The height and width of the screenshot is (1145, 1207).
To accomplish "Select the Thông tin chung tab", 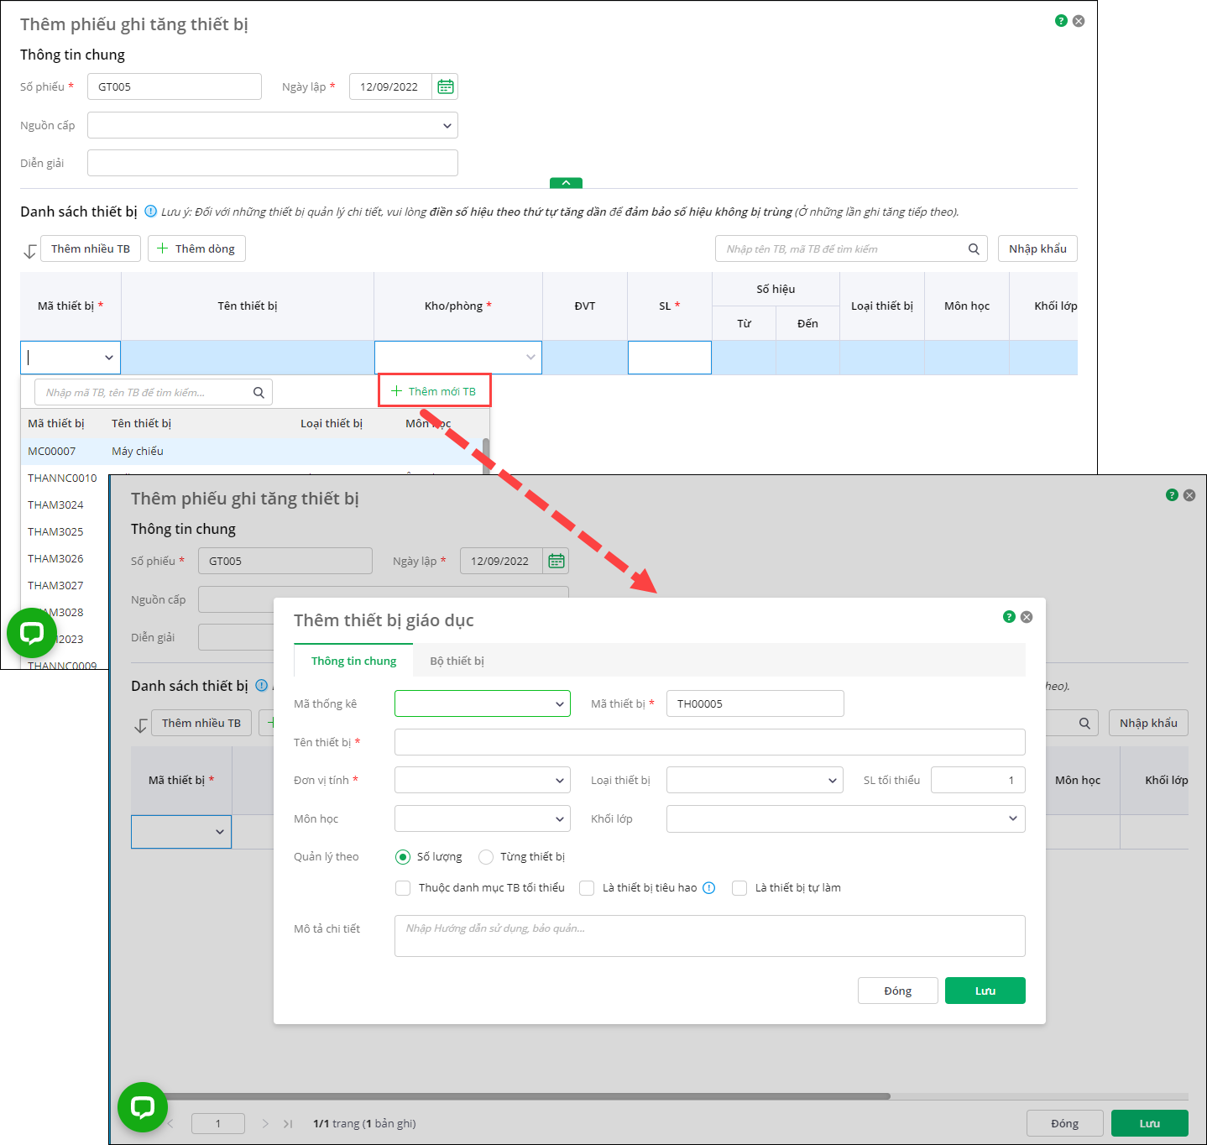I will click(353, 661).
